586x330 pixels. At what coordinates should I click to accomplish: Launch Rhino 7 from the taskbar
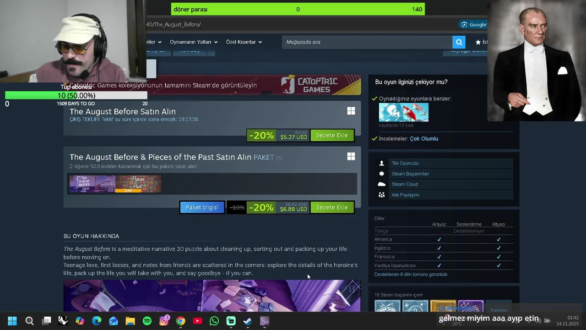63,321
